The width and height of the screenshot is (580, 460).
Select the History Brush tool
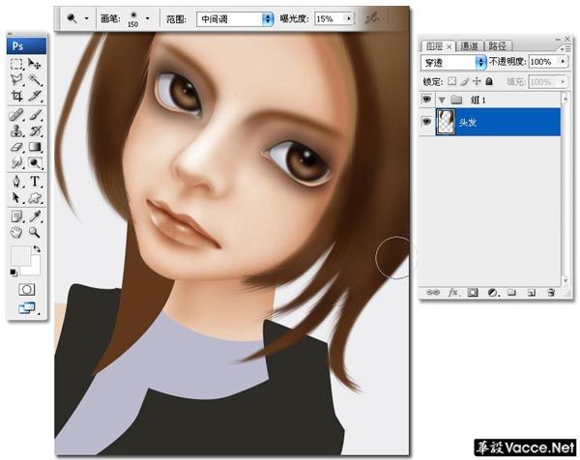coord(35,130)
